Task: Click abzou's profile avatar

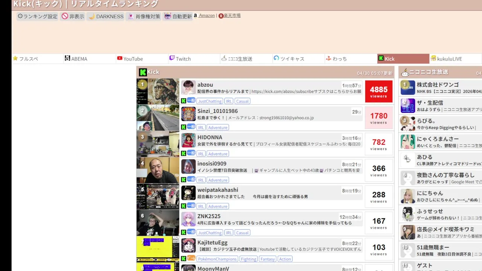Action: pyautogui.click(x=188, y=88)
